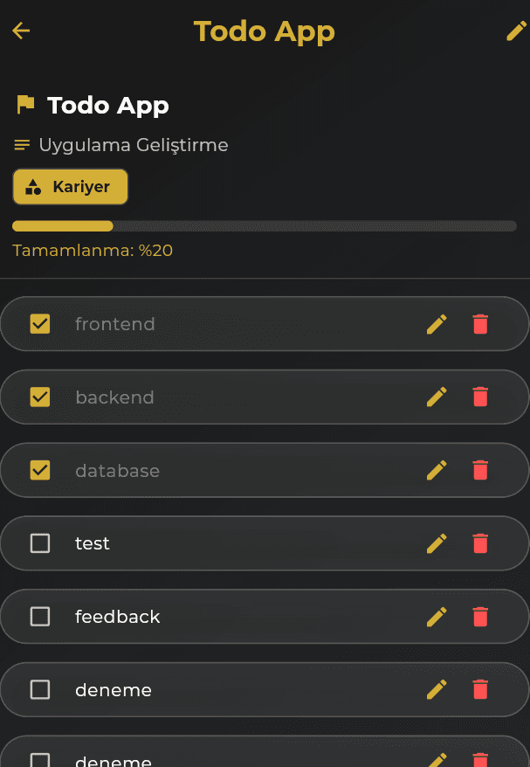Image resolution: width=530 pixels, height=767 pixels.
Task: Delete the feedback task
Action: click(x=480, y=617)
